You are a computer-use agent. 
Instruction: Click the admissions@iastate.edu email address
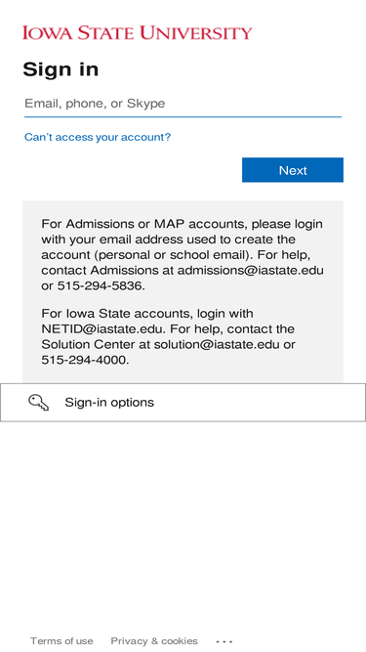250,270
